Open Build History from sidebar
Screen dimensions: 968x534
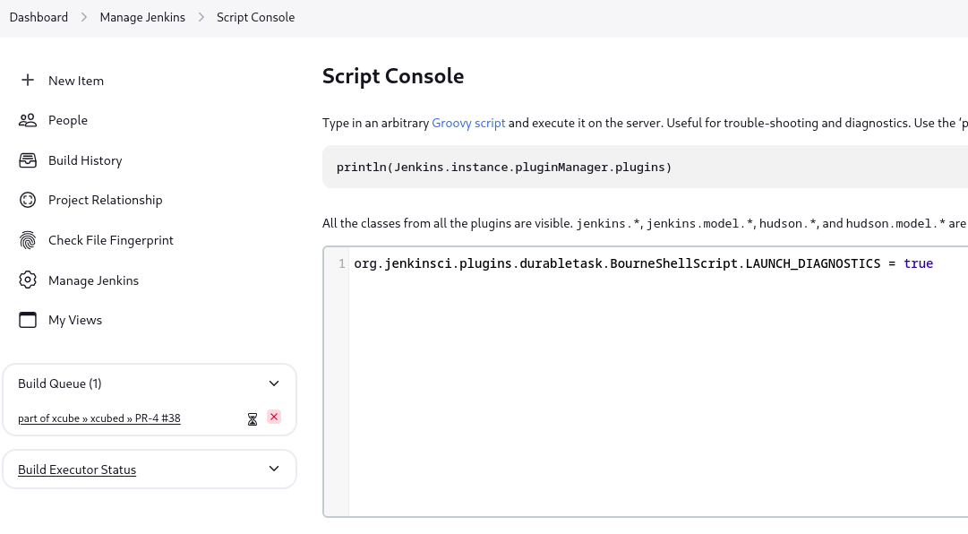click(85, 160)
